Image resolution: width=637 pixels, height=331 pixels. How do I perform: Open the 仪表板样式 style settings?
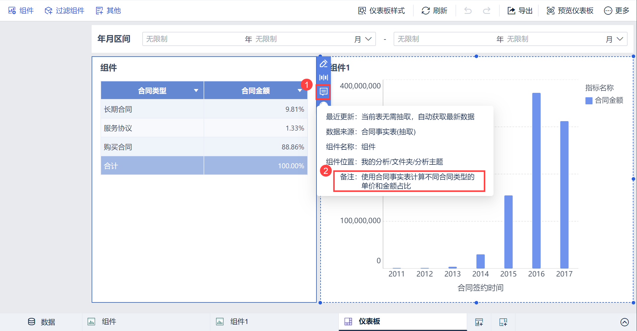point(382,11)
